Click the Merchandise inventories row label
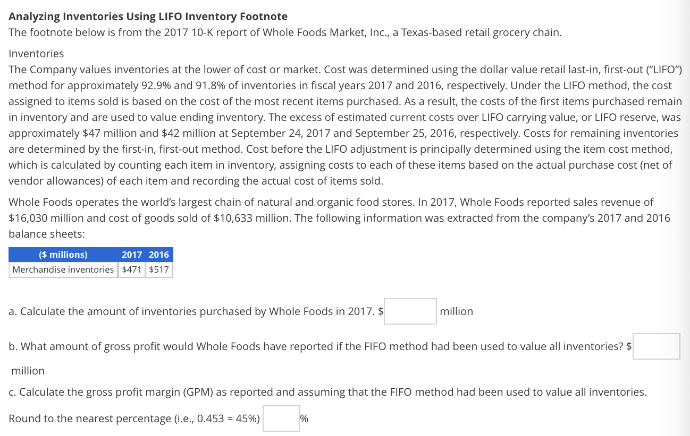690x436 pixels. (63, 269)
